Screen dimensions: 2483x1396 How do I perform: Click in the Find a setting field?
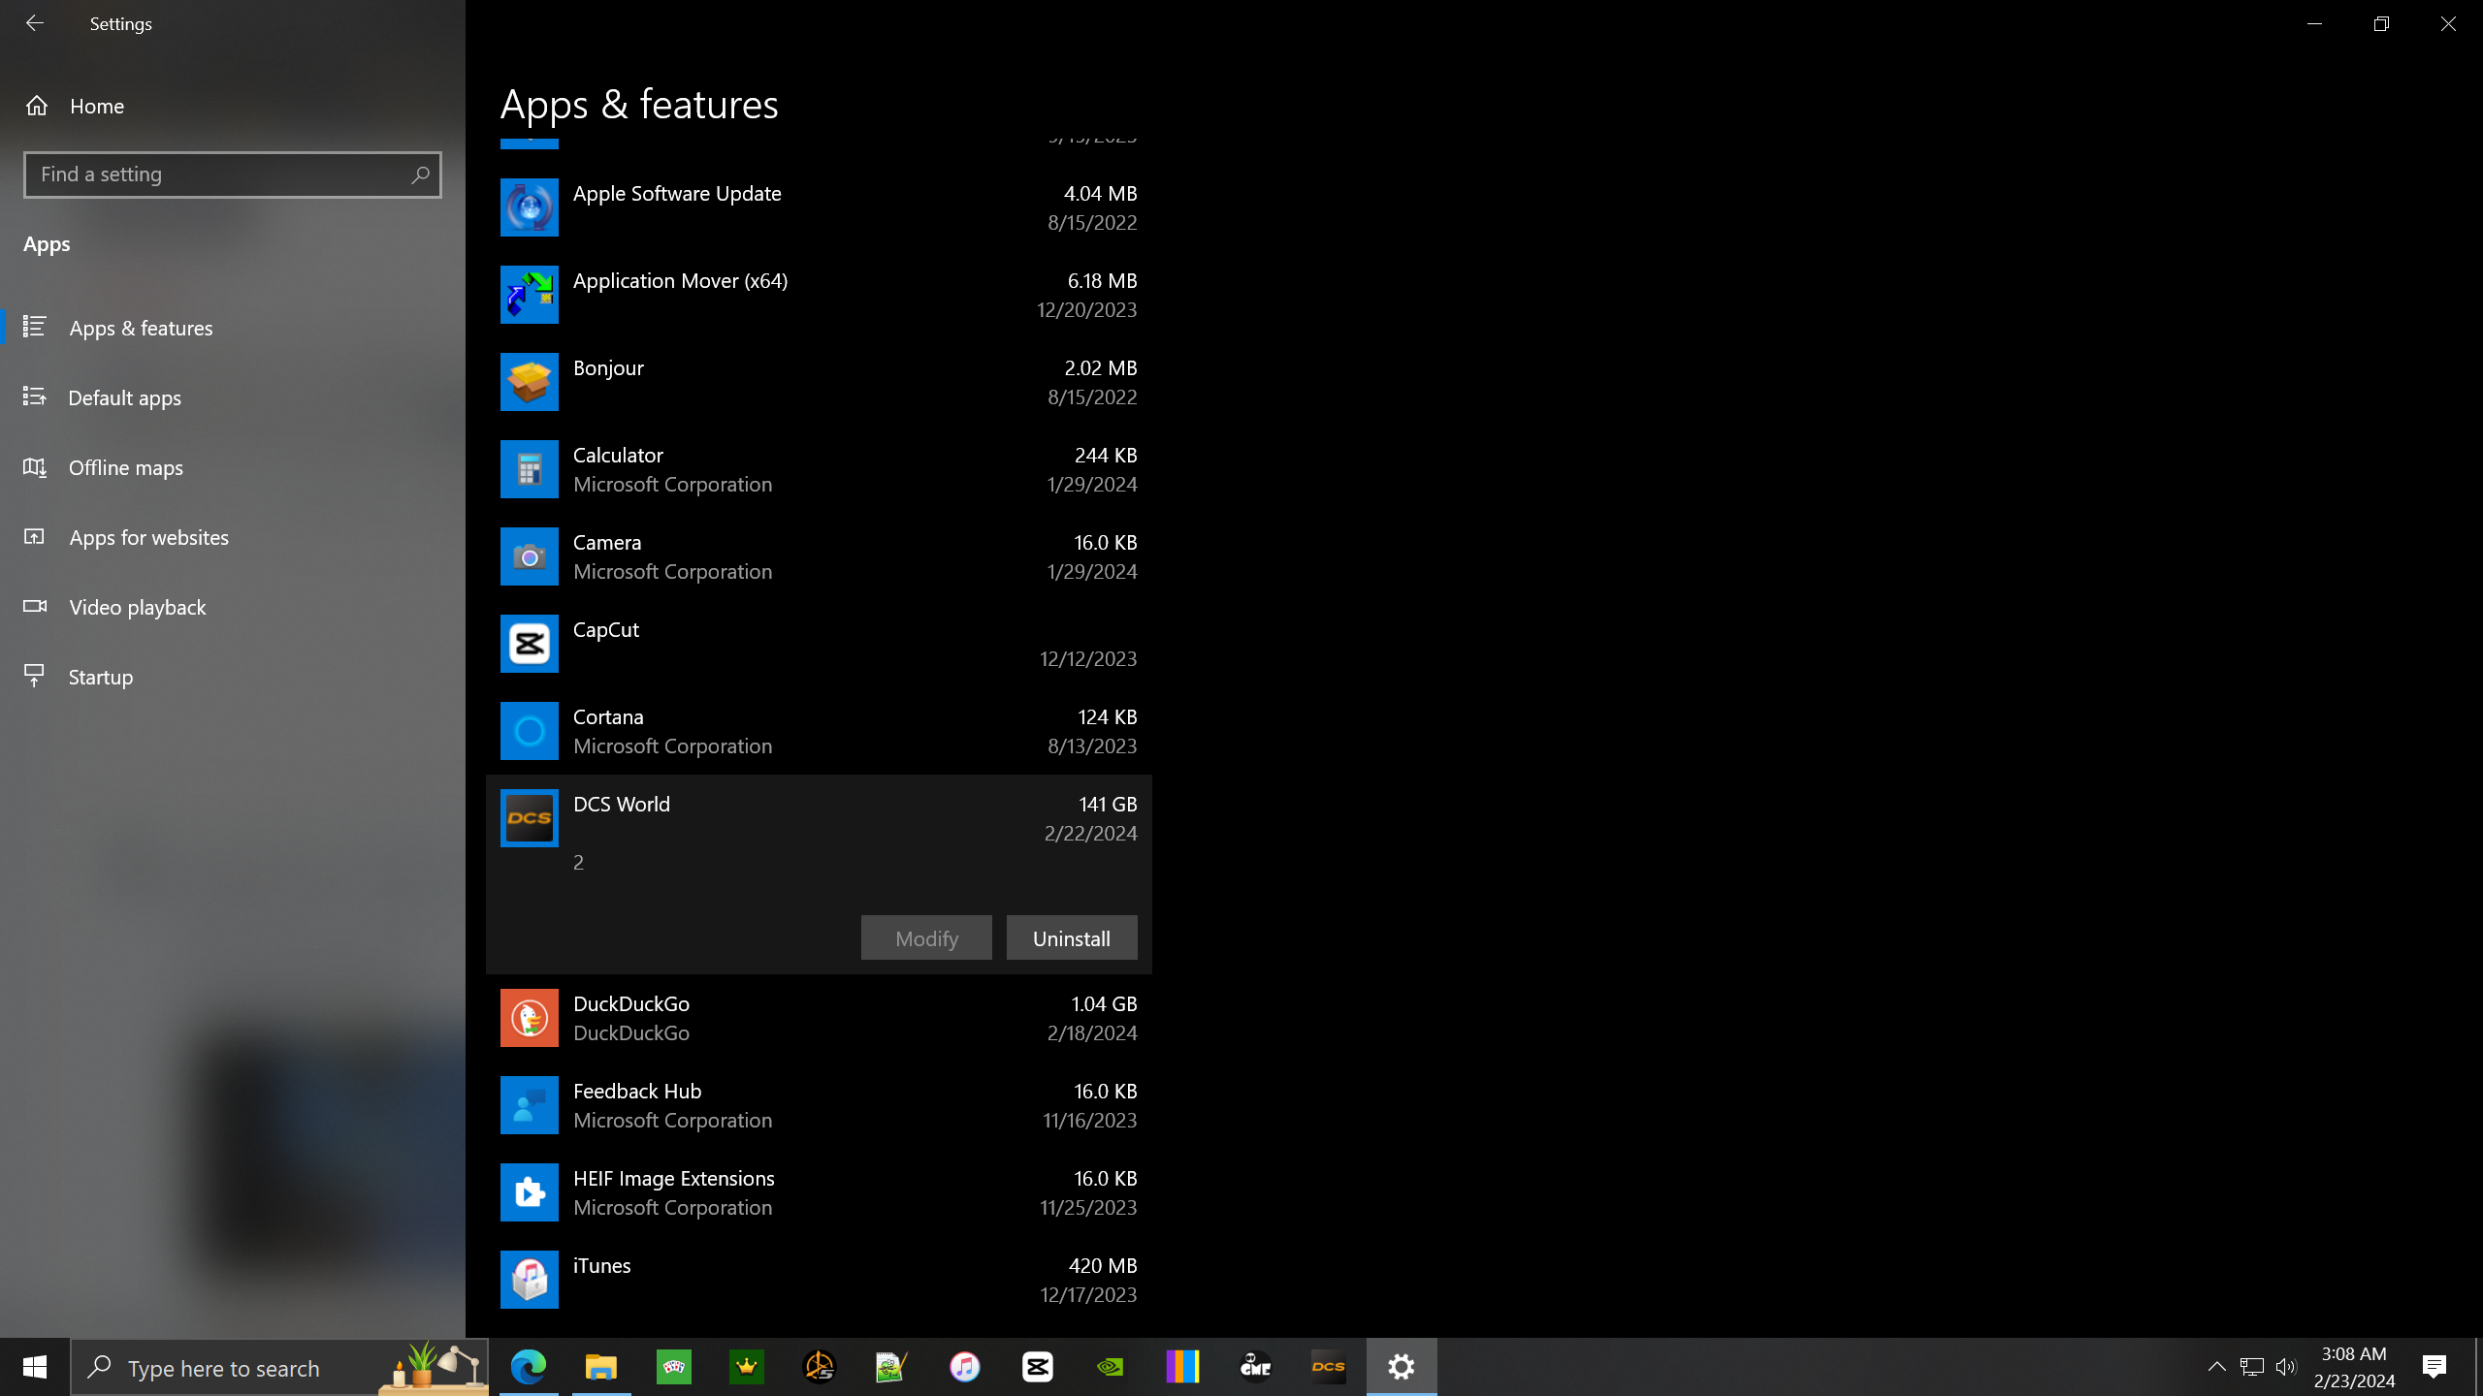pos(233,174)
